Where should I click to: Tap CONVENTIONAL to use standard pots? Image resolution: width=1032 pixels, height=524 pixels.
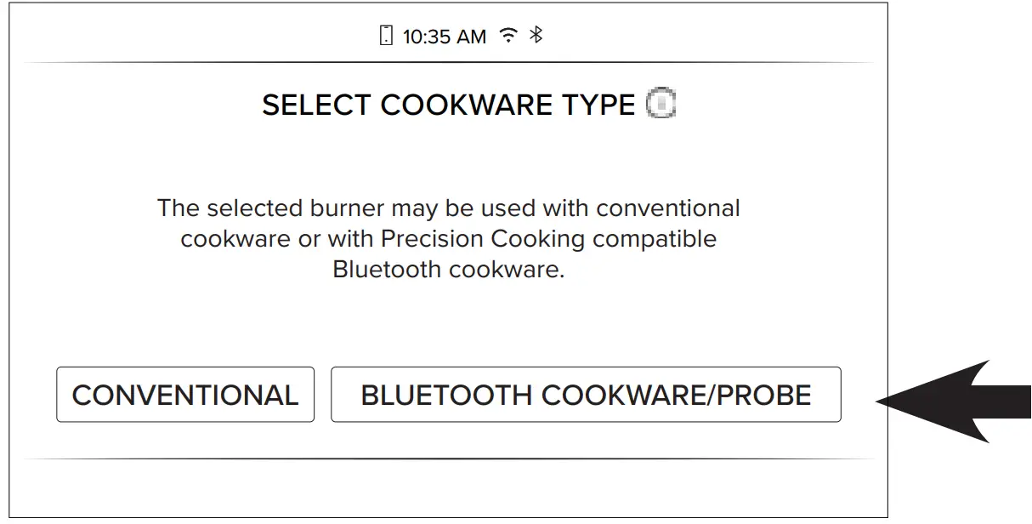pos(185,394)
